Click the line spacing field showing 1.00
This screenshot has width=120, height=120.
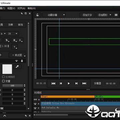click(x=4, y=46)
